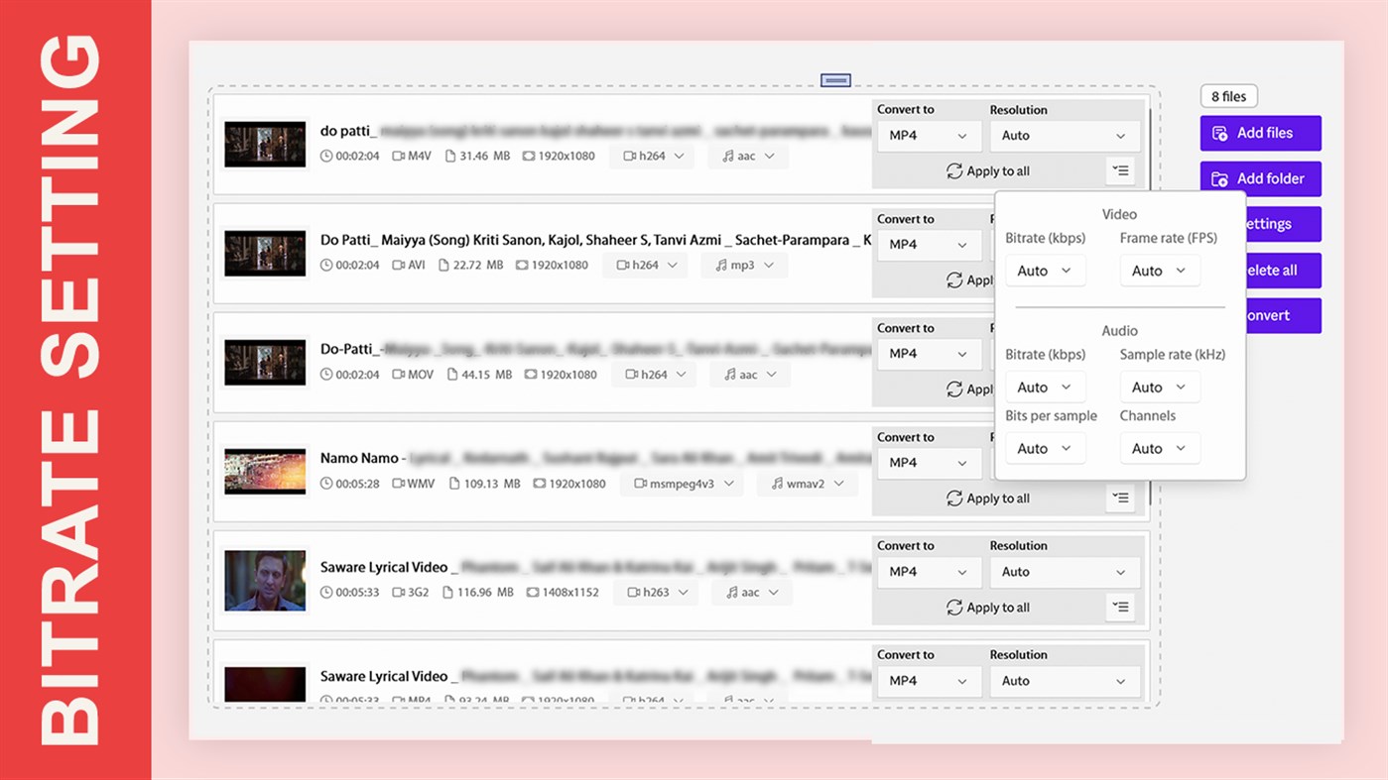1388x780 pixels.
Task: Open aac audio dropdown in MOV row
Action: click(x=749, y=375)
